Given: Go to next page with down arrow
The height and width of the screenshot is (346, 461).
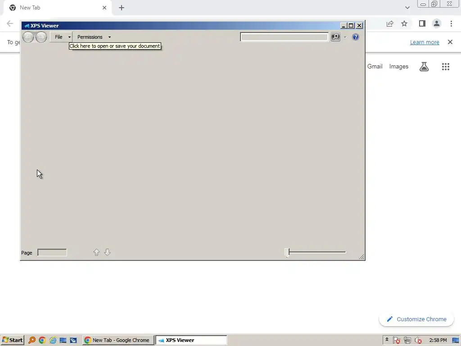Looking at the screenshot, I should (x=107, y=252).
